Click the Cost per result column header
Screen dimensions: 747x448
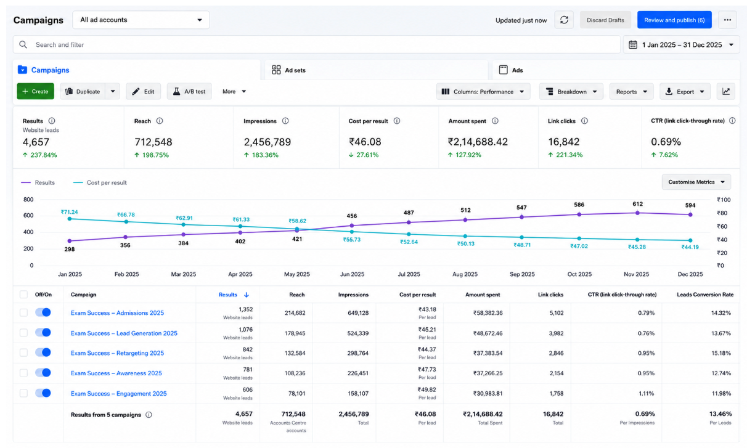[x=418, y=295]
